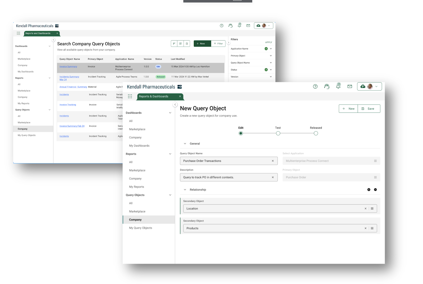Expand Primary Object filter
This screenshot has height=284, width=423.
(271, 56)
